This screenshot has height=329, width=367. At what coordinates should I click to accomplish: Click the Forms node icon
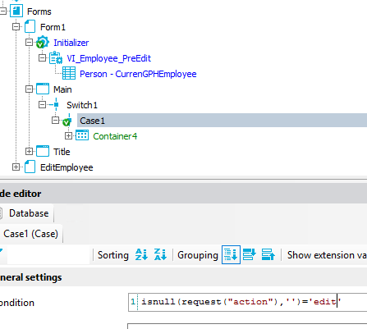tap(16, 11)
